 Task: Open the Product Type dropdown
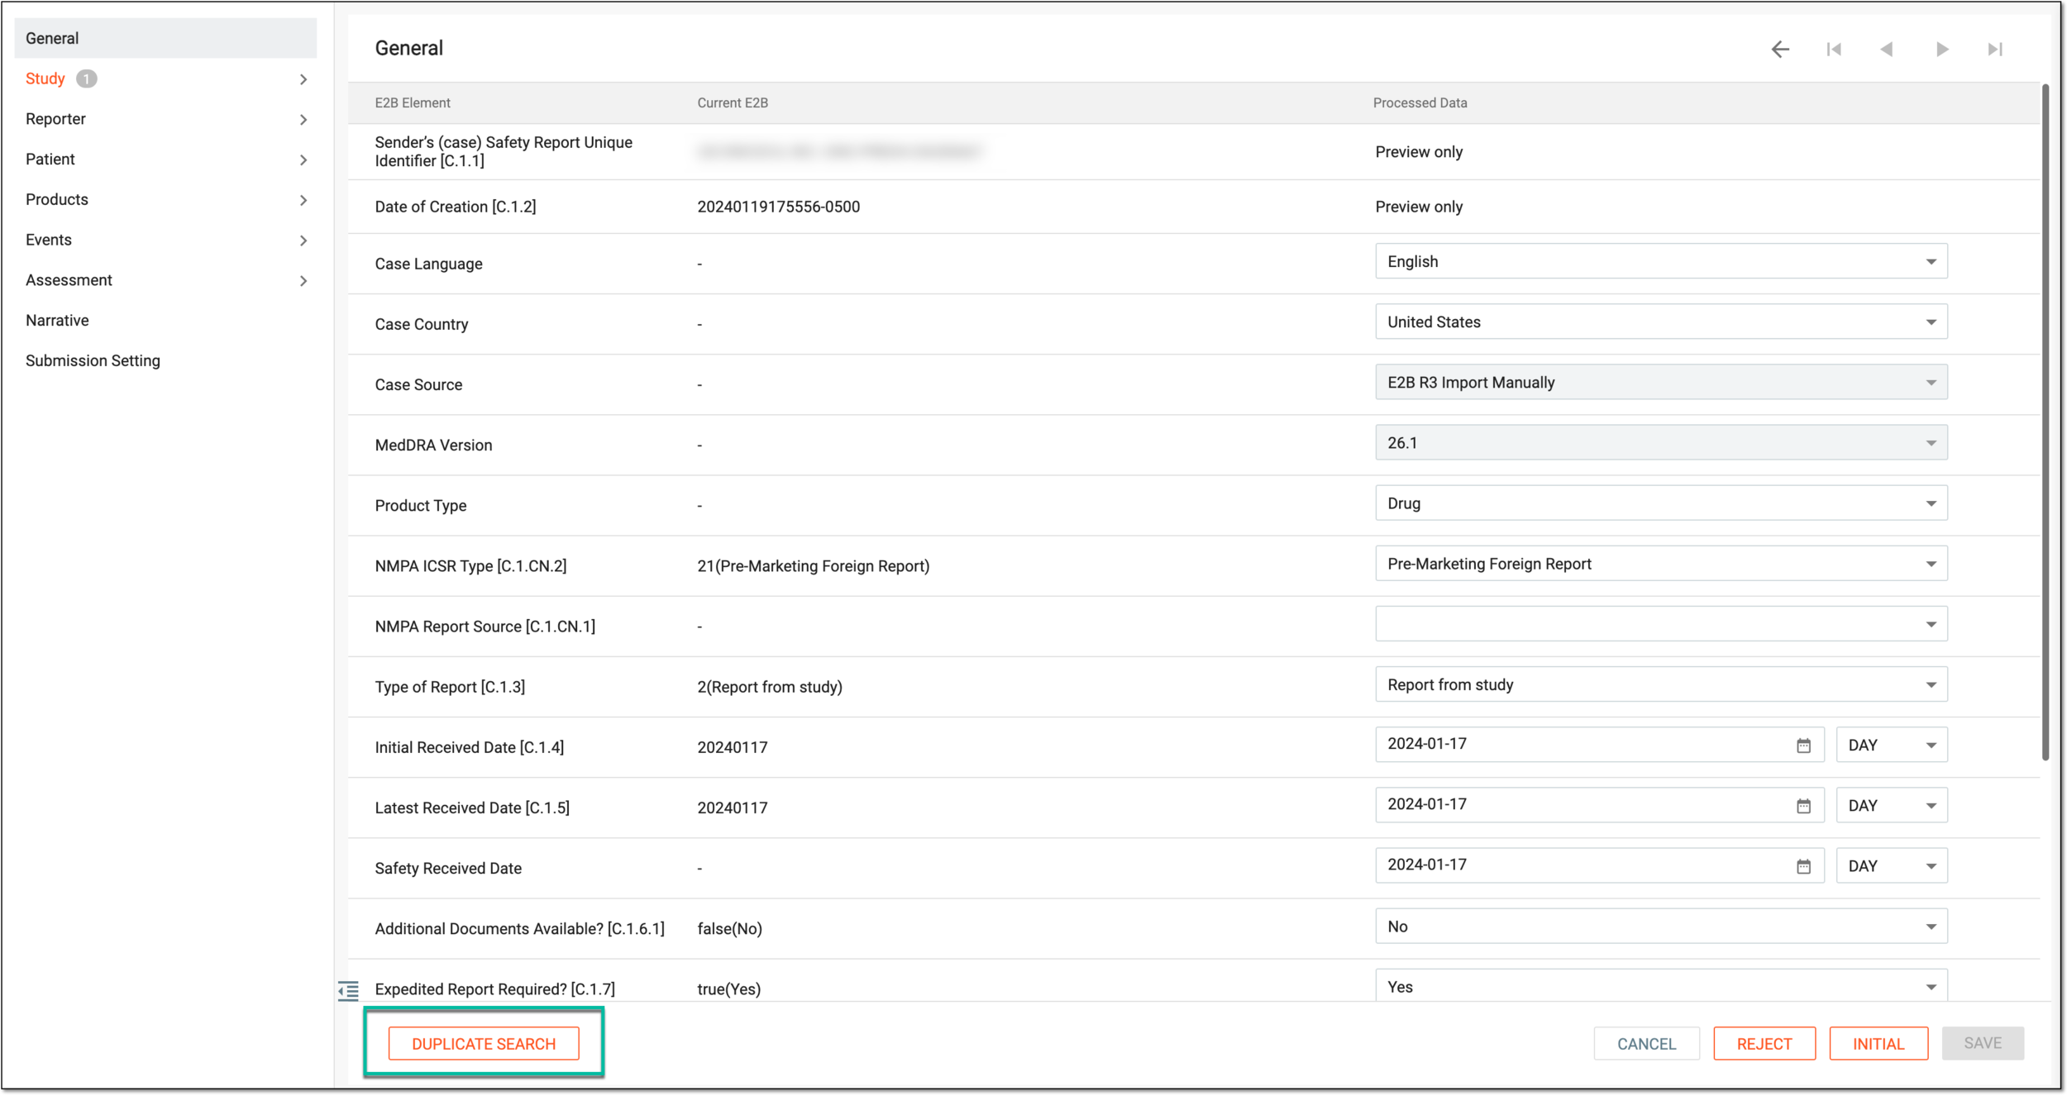pyautogui.click(x=1661, y=503)
